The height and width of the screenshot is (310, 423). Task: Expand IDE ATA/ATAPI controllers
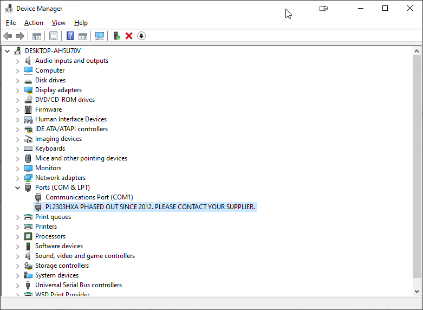pyautogui.click(x=17, y=130)
